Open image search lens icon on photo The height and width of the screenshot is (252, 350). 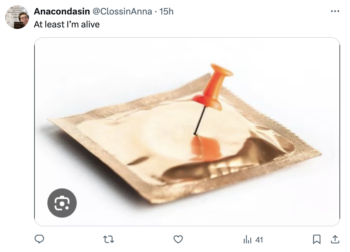[x=62, y=203]
